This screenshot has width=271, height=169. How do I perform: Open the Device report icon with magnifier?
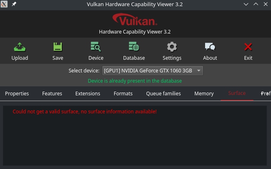[96, 47]
